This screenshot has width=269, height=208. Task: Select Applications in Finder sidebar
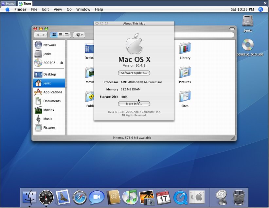(x=49, y=92)
